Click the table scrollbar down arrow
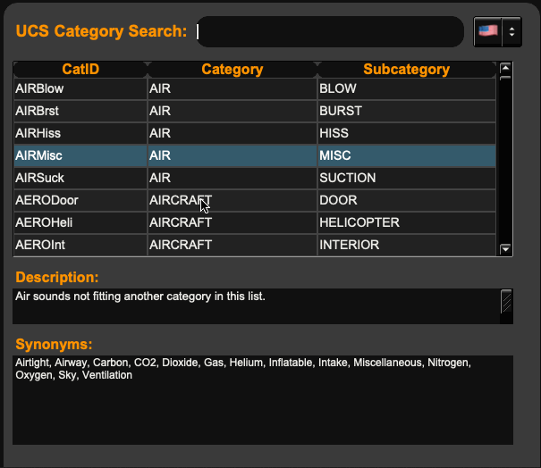 (505, 250)
